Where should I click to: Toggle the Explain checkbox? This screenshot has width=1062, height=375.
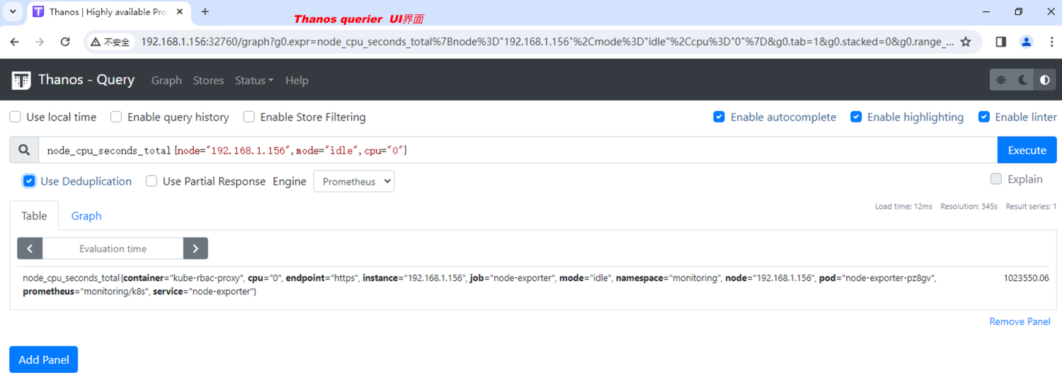996,179
